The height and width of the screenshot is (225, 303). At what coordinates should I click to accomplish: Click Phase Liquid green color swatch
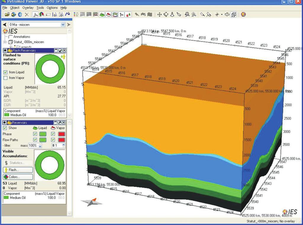click(43, 134)
